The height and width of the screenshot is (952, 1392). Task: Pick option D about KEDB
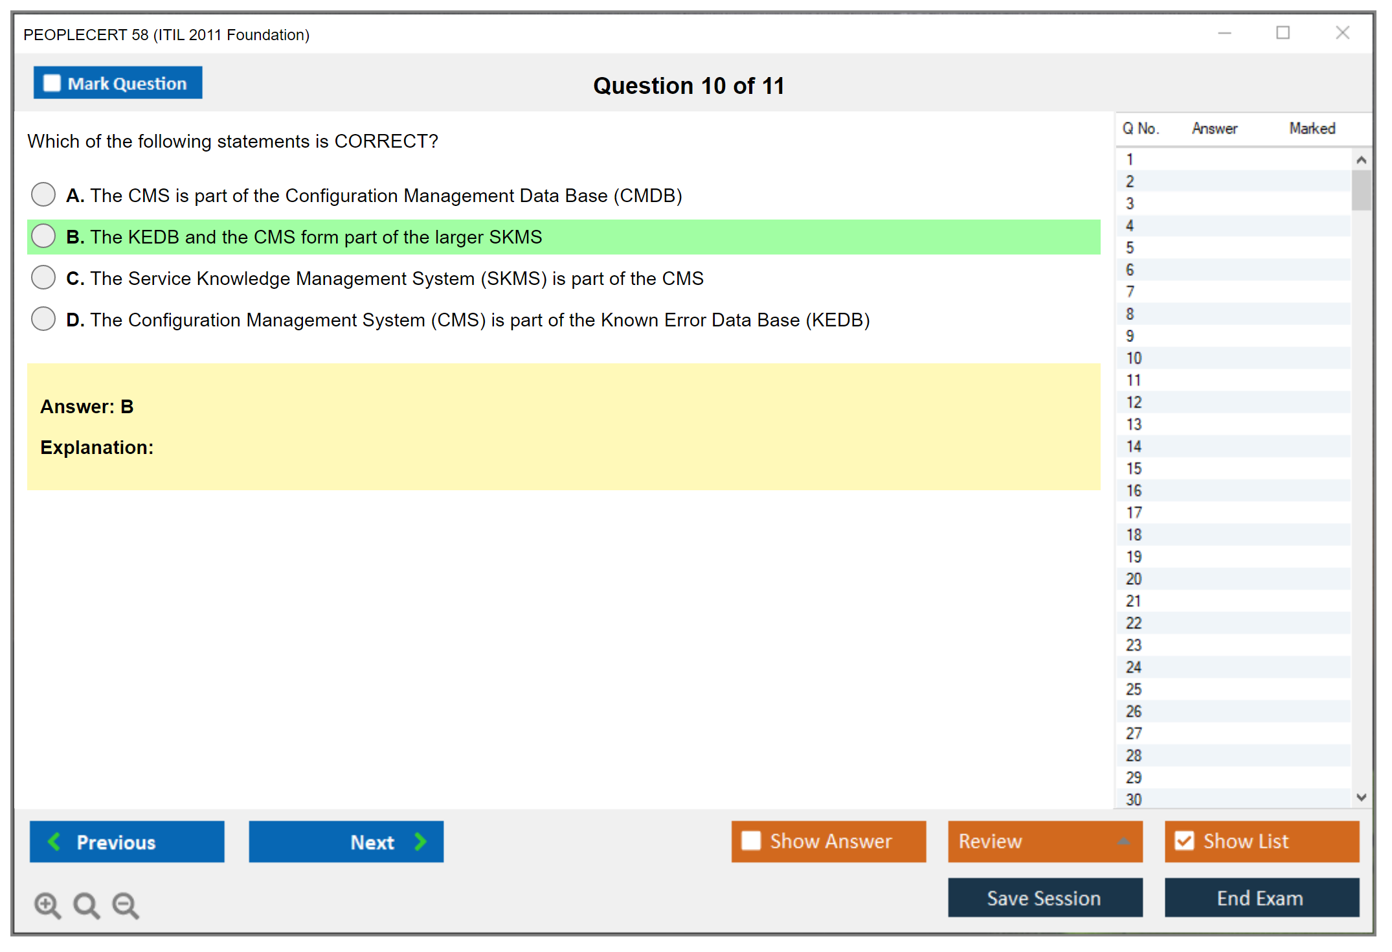43,319
